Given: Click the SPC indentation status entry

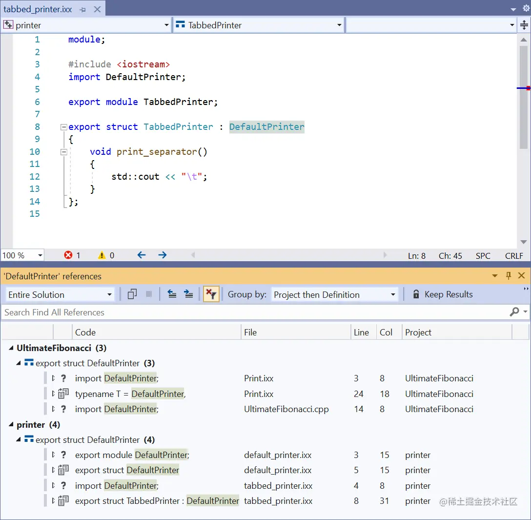Looking at the screenshot, I should pos(483,256).
